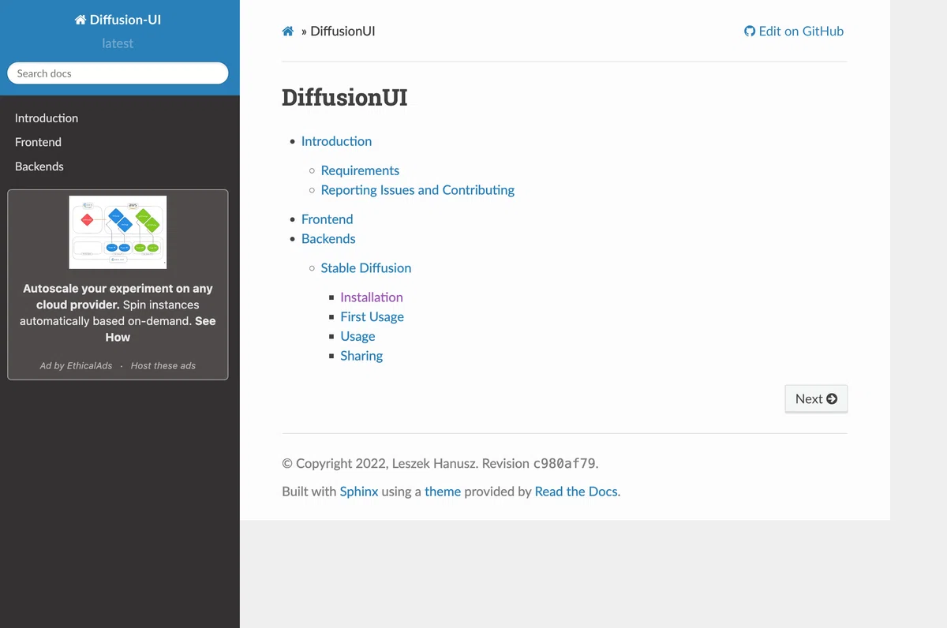Open the "Autoscale your experiment" ad text

[118, 312]
